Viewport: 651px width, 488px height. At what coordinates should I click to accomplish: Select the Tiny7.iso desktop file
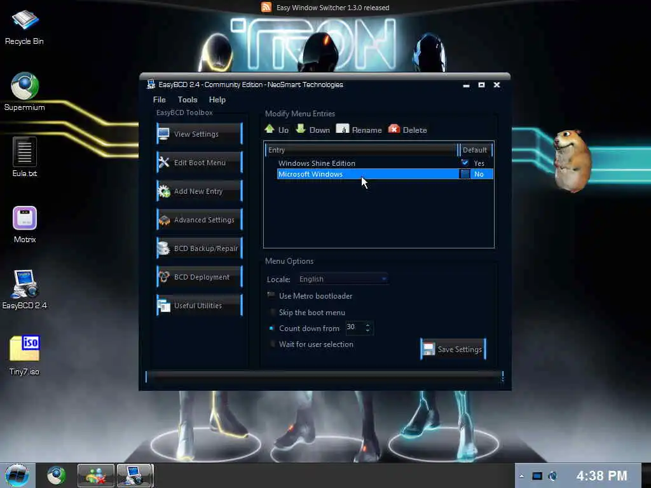coord(25,355)
